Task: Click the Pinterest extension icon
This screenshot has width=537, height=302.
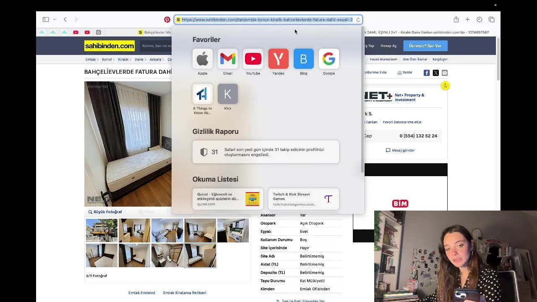Action: pyautogui.click(x=167, y=20)
